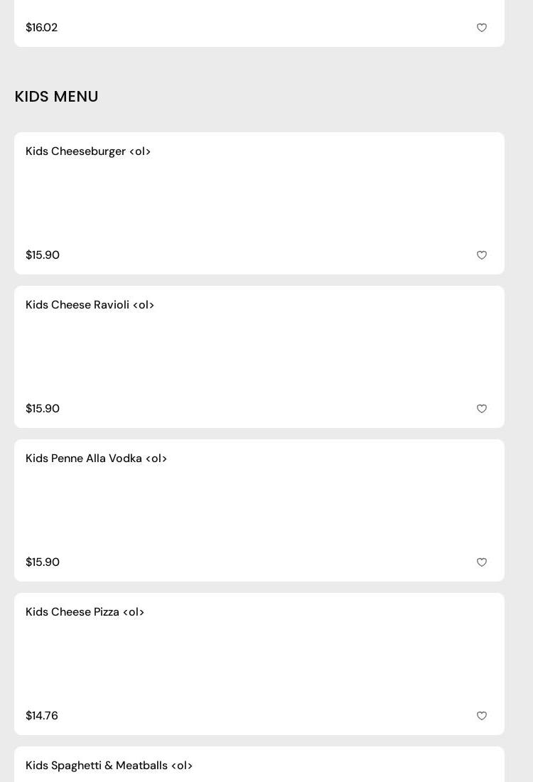This screenshot has height=782, width=533.
Task: Open the Kids Cheeseburger item title
Action: [x=88, y=151]
